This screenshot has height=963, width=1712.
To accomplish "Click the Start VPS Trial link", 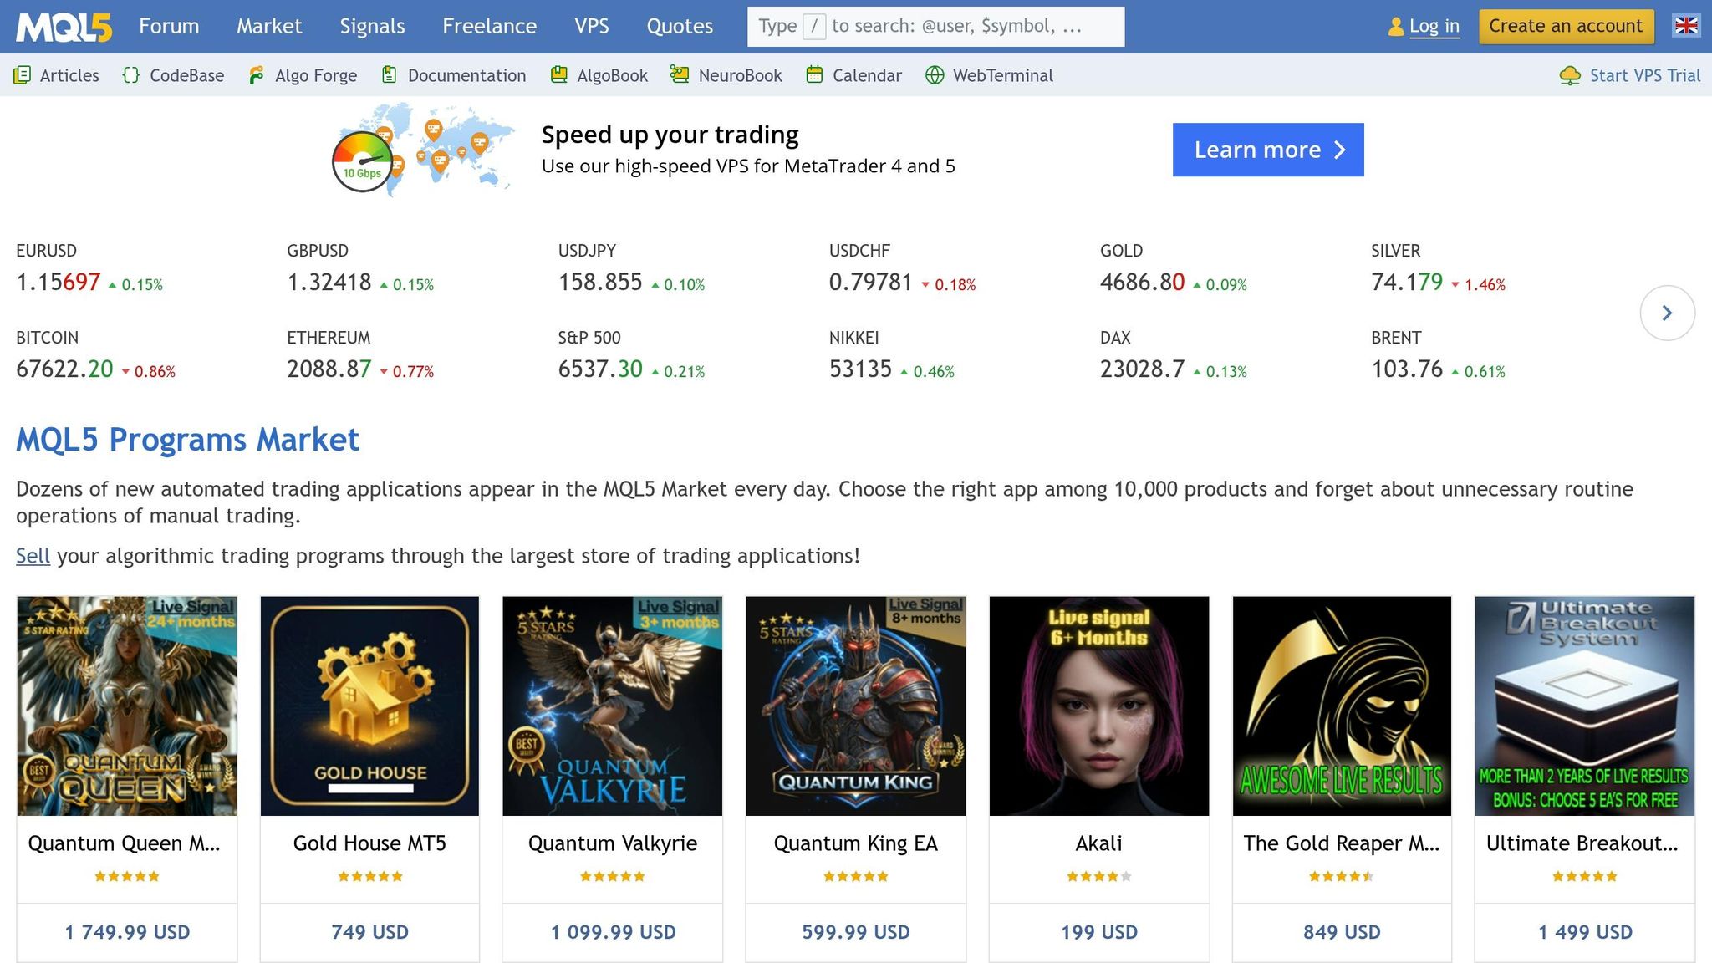I will point(1644,75).
